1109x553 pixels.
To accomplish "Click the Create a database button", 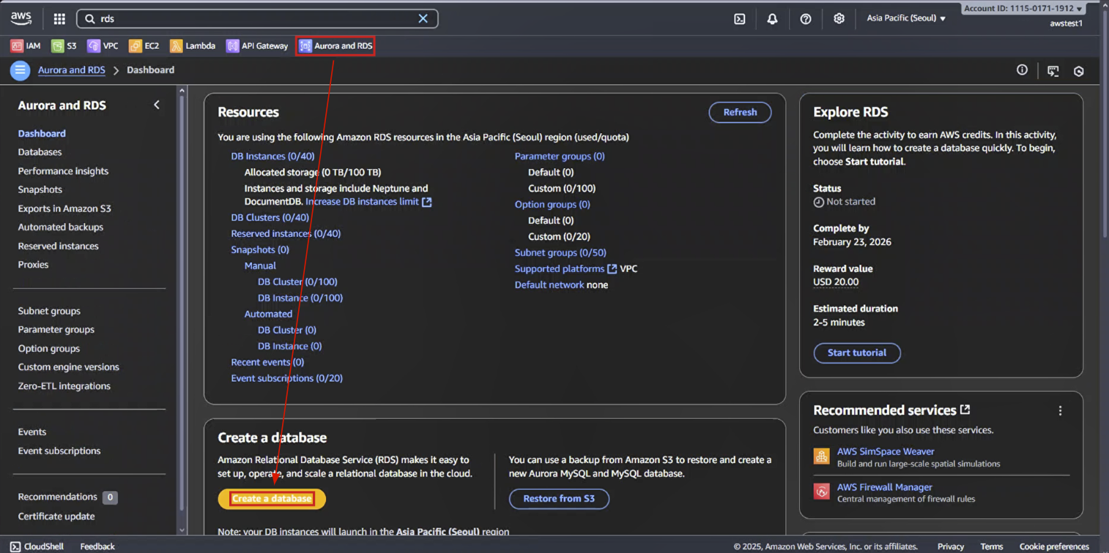I will [272, 499].
